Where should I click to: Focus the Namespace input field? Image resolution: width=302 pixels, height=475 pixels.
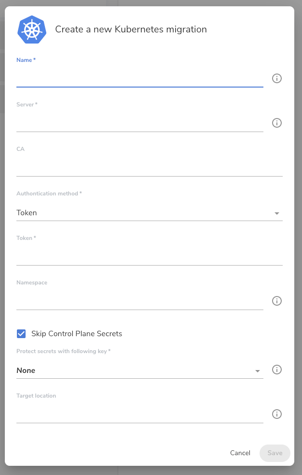coord(140,301)
